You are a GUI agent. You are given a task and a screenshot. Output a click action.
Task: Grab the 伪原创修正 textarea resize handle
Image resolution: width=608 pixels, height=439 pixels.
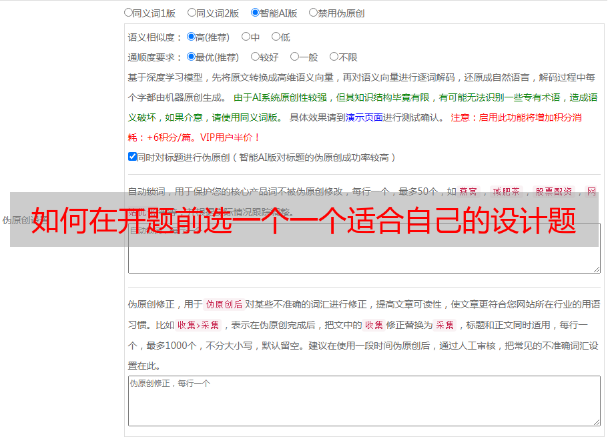597,422
